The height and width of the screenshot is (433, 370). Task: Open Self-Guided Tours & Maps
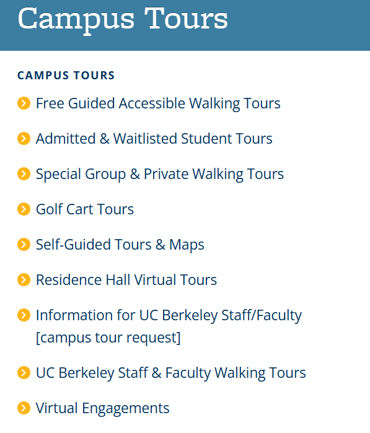(120, 245)
